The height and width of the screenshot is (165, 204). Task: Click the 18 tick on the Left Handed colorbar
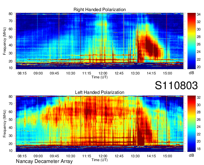(199, 149)
